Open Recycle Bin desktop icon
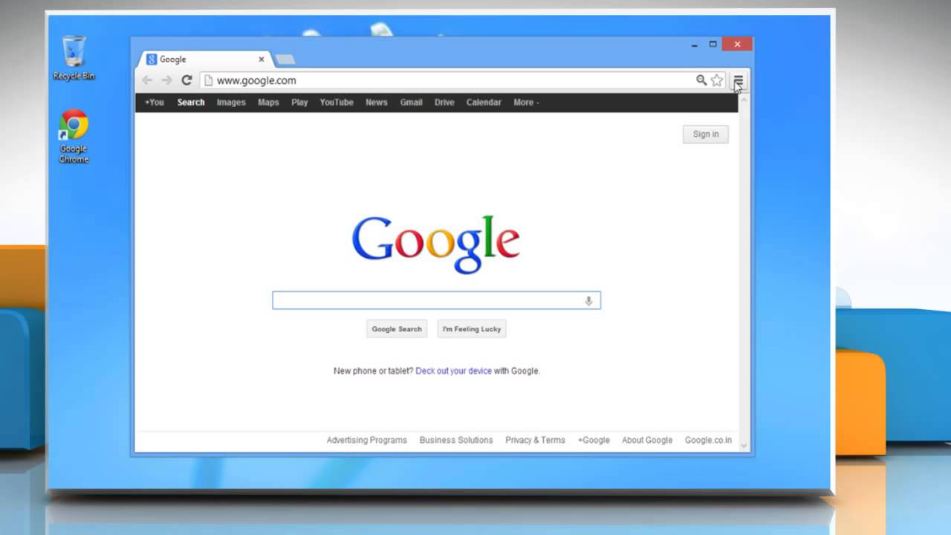The height and width of the screenshot is (535, 951). 74,57
